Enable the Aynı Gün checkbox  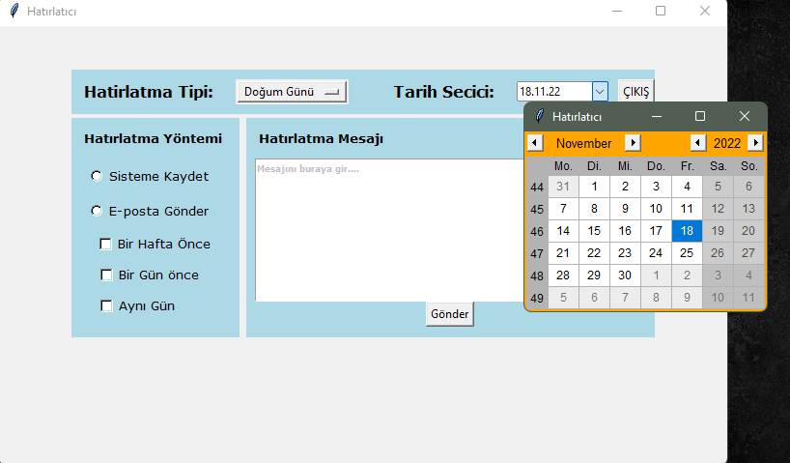click(106, 306)
